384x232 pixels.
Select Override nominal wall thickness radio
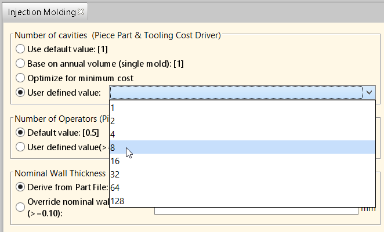pos(20,207)
